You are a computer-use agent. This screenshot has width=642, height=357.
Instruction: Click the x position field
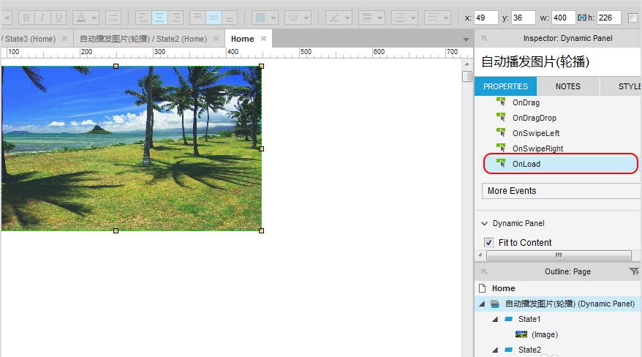[486, 18]
